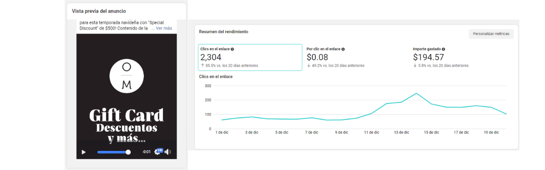Screen dimensions: 545x170
Task: Click "5.8% vs. los 20 días anteriores" text
Action: (x=443, y=66)
